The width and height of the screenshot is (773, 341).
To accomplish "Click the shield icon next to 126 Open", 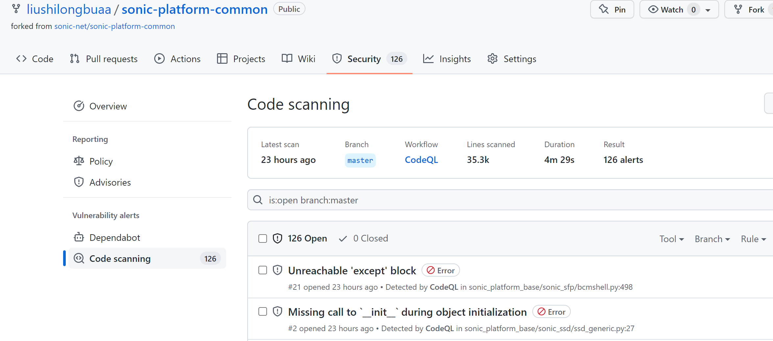I will point(278,238).
